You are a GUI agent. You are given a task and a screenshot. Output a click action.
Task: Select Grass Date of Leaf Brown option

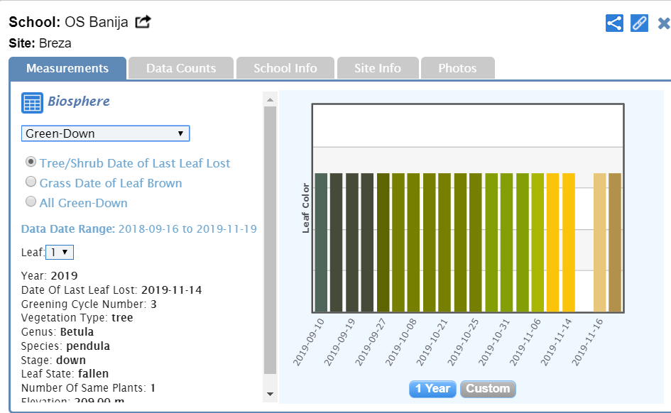coord(31,182)
